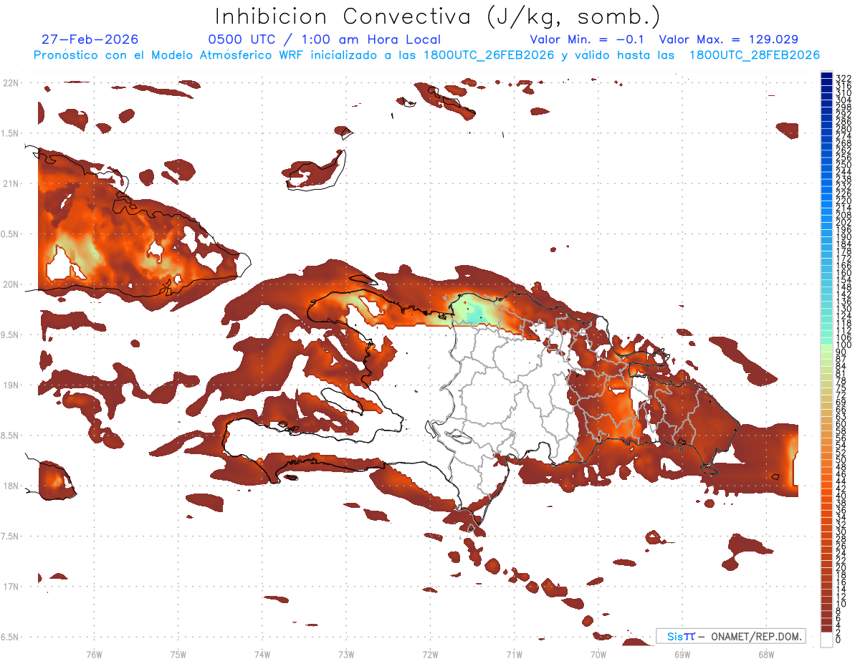Click the '75W' longitude label
Screen dimensions: 860x664
(x=178, y=654)
